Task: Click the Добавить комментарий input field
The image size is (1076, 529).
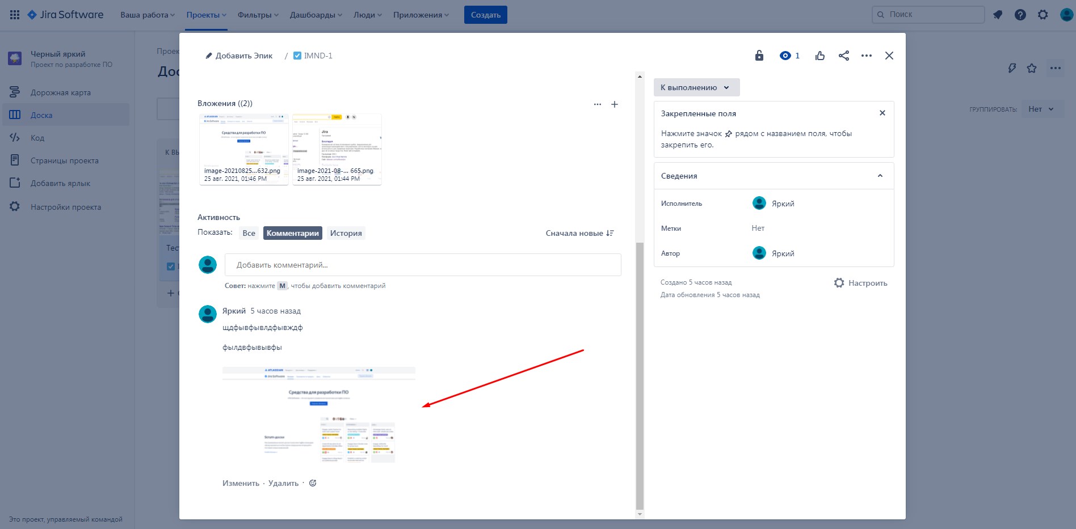Action: 423,265
